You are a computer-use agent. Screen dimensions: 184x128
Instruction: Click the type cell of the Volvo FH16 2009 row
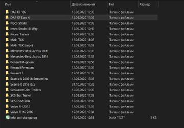tap(121, 112)
